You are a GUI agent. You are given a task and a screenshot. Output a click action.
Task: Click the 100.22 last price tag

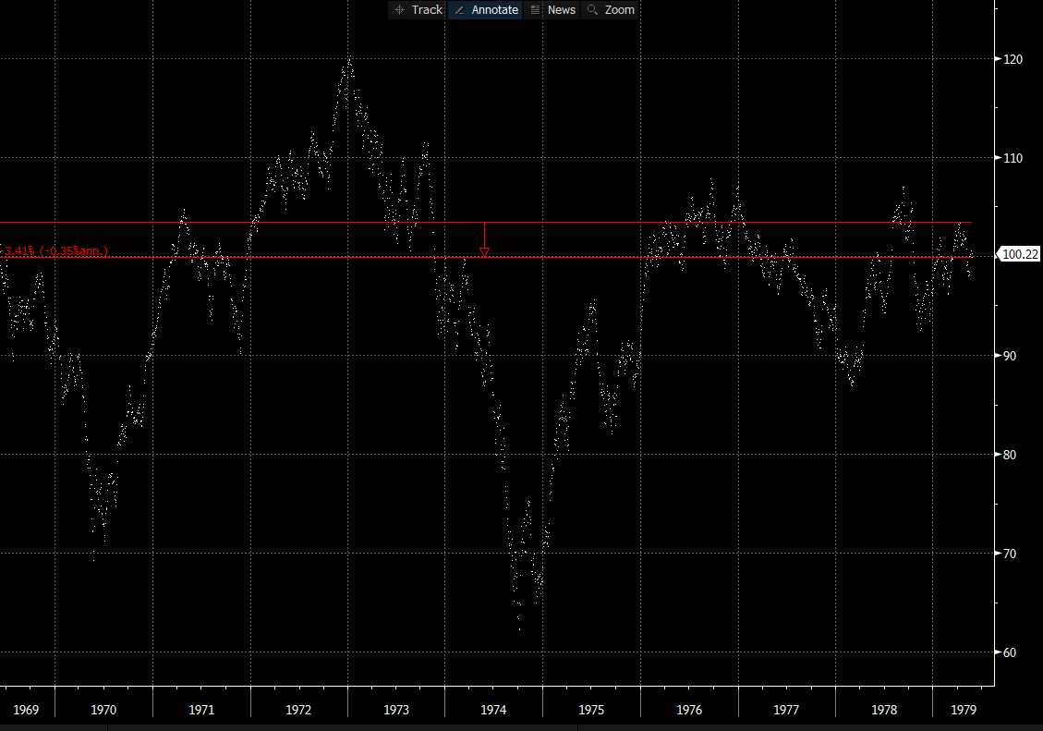coord(1018,254)
